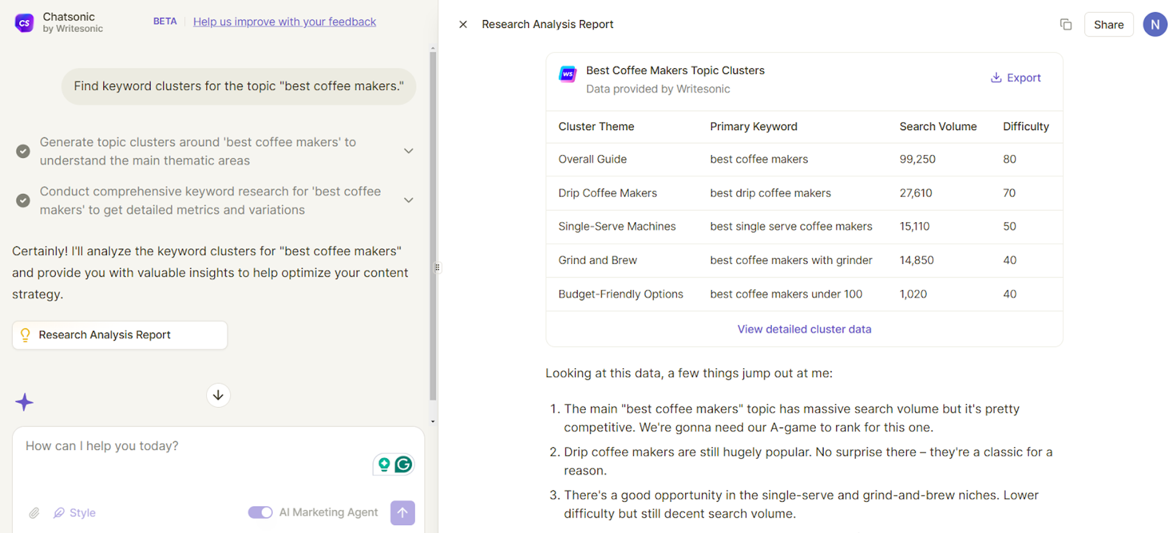Open the user avatar N menu

pos(1155,24)
